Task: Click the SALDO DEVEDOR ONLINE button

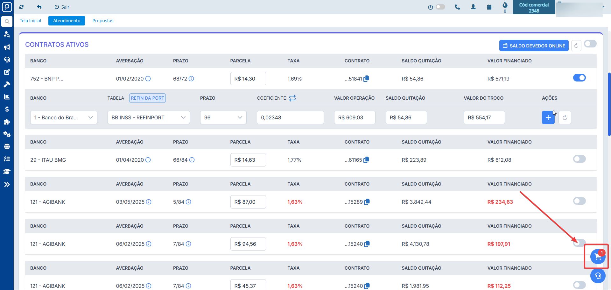Action: 534,46
